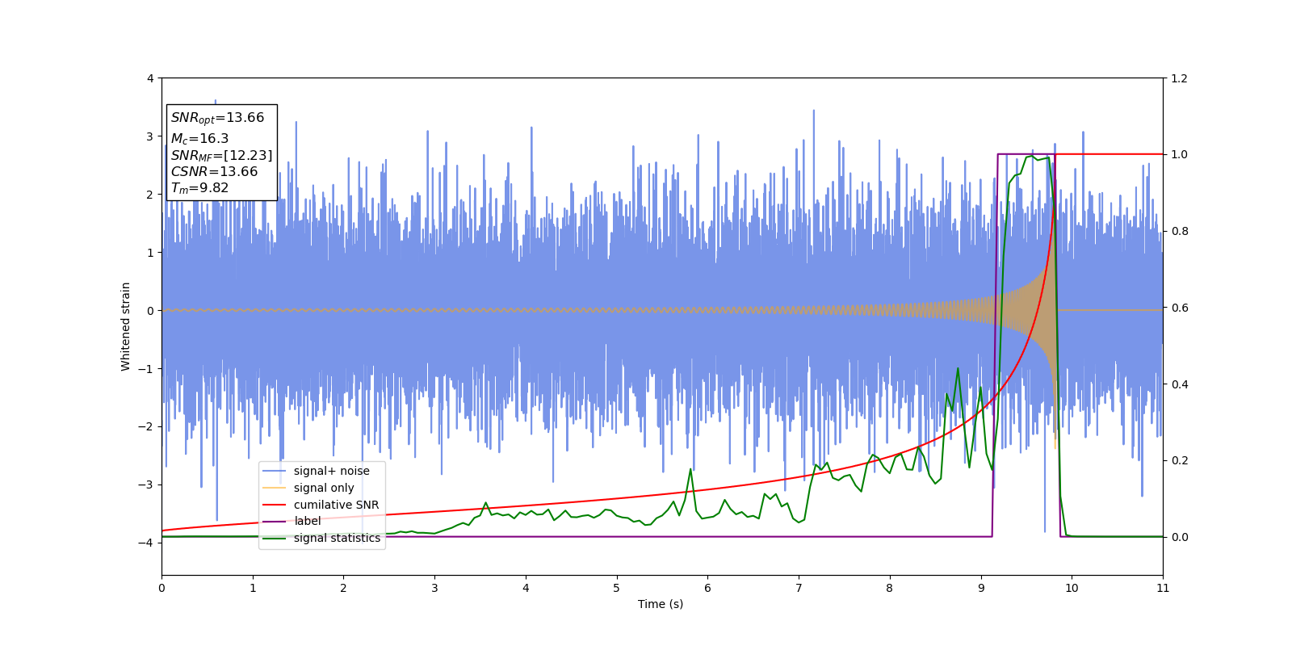Click left y-axis tick label 4

150,78
